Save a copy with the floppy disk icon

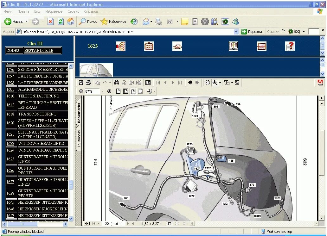81,83
